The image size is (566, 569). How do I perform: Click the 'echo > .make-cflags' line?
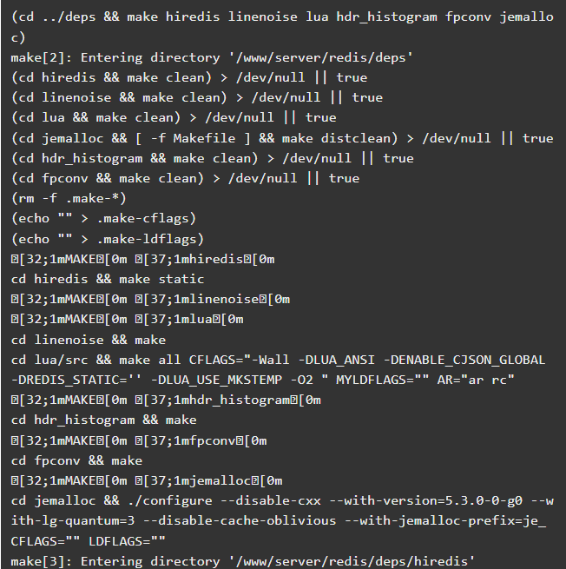click(x=103, y=218)
